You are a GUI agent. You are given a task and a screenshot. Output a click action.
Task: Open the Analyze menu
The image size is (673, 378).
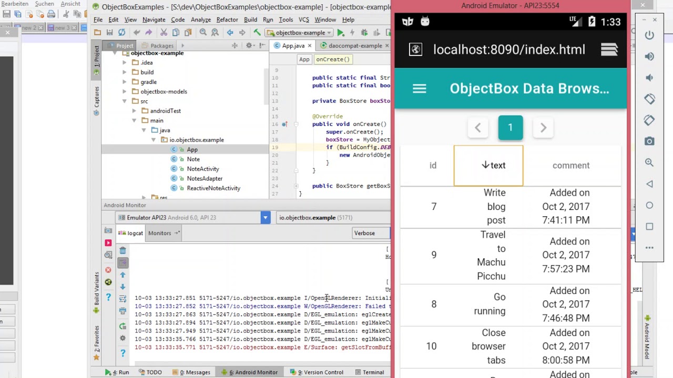(x=201, y=19)
